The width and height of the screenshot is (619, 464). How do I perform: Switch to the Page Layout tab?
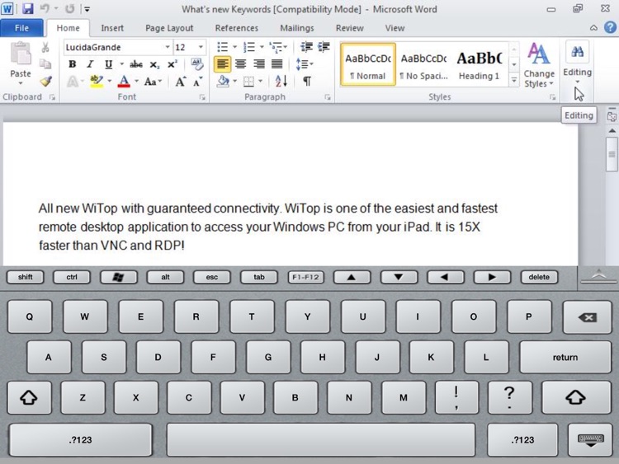[x=169, y=28]
